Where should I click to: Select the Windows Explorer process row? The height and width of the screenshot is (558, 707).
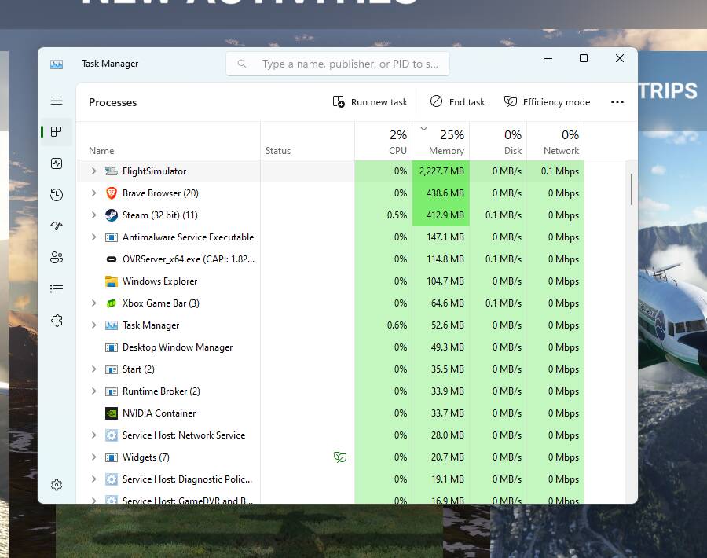(159, 281)
